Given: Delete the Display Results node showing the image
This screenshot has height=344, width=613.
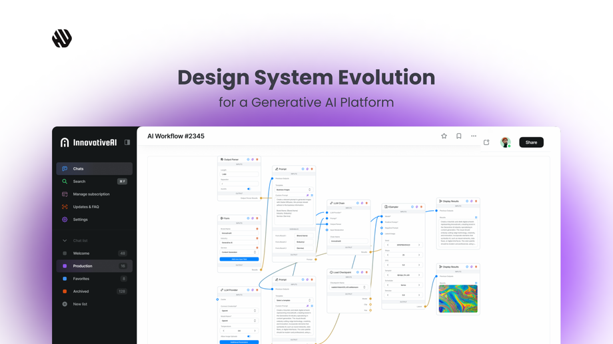Looking at the screenshot, I should (x=476, y=267).
